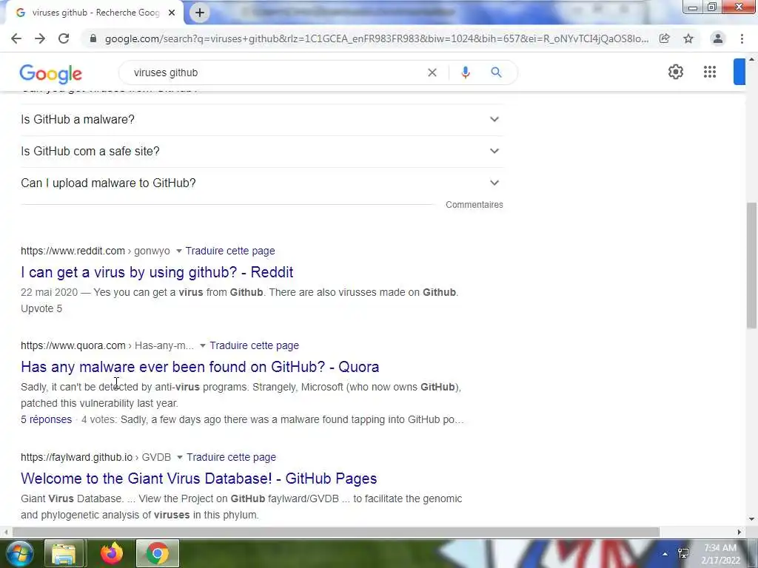Click the 'https://www.reddit.com' URL text
Screen dimensions: 758x568
pos(73,251)
